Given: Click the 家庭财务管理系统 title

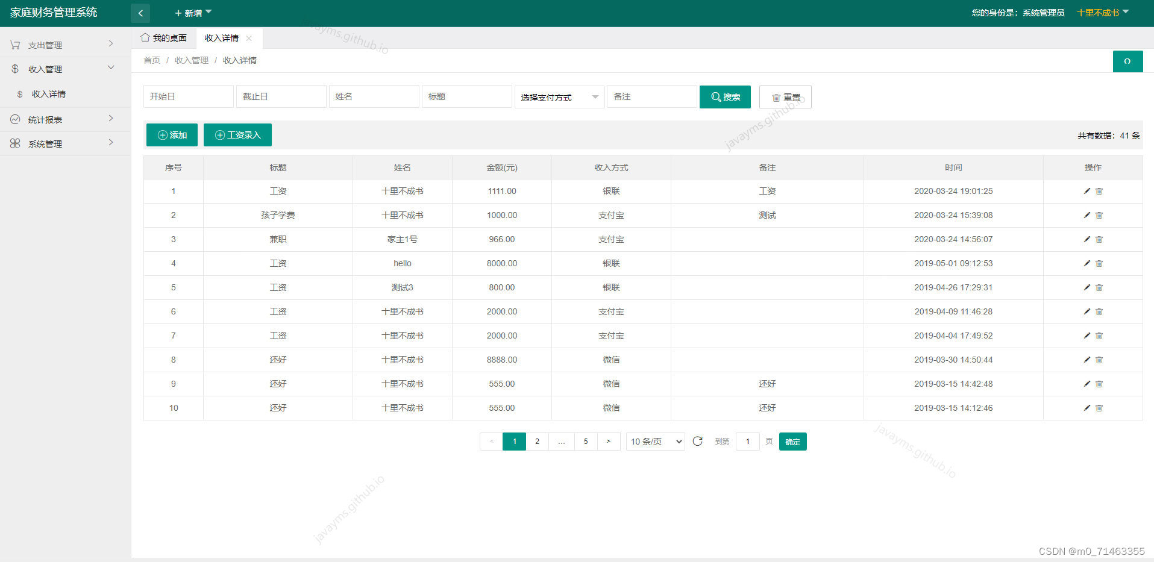Looking at the screenshot, I should [54, 13].
